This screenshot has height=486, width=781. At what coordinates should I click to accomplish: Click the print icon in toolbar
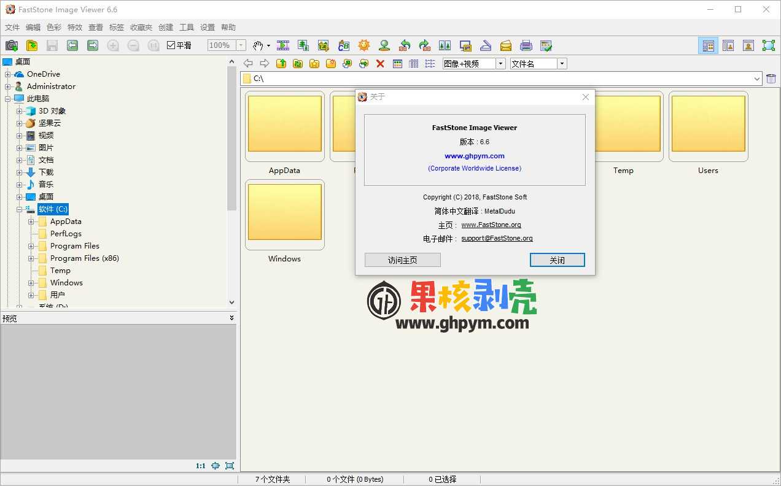(526, 45)
